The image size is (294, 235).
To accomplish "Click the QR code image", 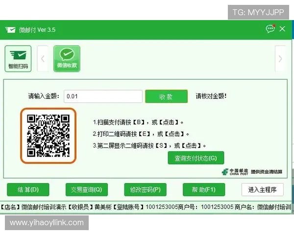I will [49, 136].
